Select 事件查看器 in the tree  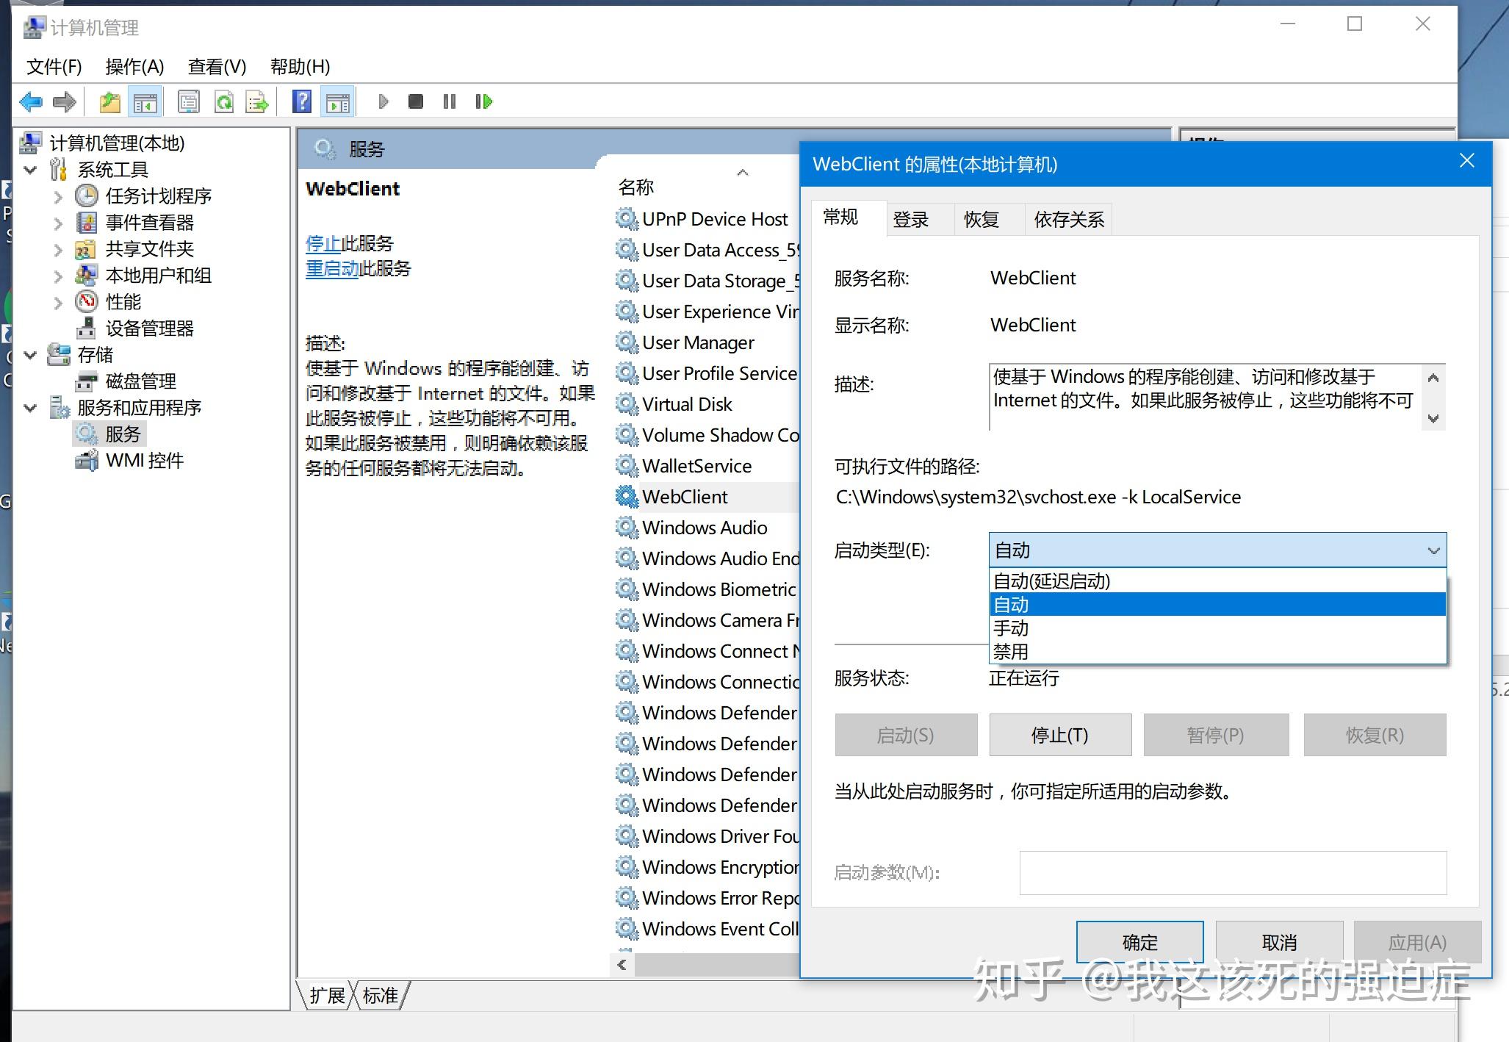tap(150, 222)
